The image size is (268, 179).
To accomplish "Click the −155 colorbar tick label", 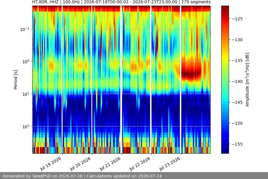I will coord(237,144).
